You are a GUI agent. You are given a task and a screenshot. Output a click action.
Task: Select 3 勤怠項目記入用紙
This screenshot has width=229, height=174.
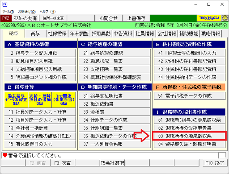click(40, 61)
